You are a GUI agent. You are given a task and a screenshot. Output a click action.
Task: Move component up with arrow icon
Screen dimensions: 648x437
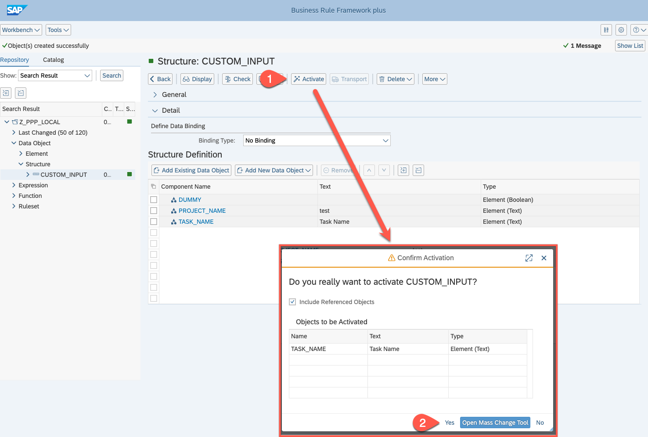tap(369, 170)
